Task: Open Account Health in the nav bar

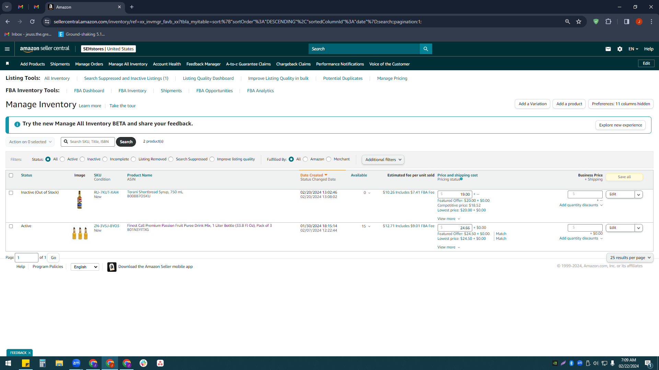Action: click(x=167, y=64)
